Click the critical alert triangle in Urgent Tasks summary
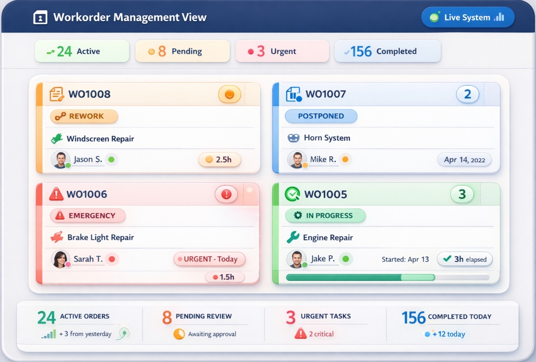The width and height of the screenshot is (536, 362). click(301, 333)
